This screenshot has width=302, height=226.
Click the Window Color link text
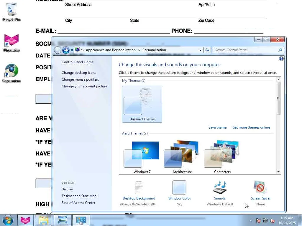click(x=180, y=198)
